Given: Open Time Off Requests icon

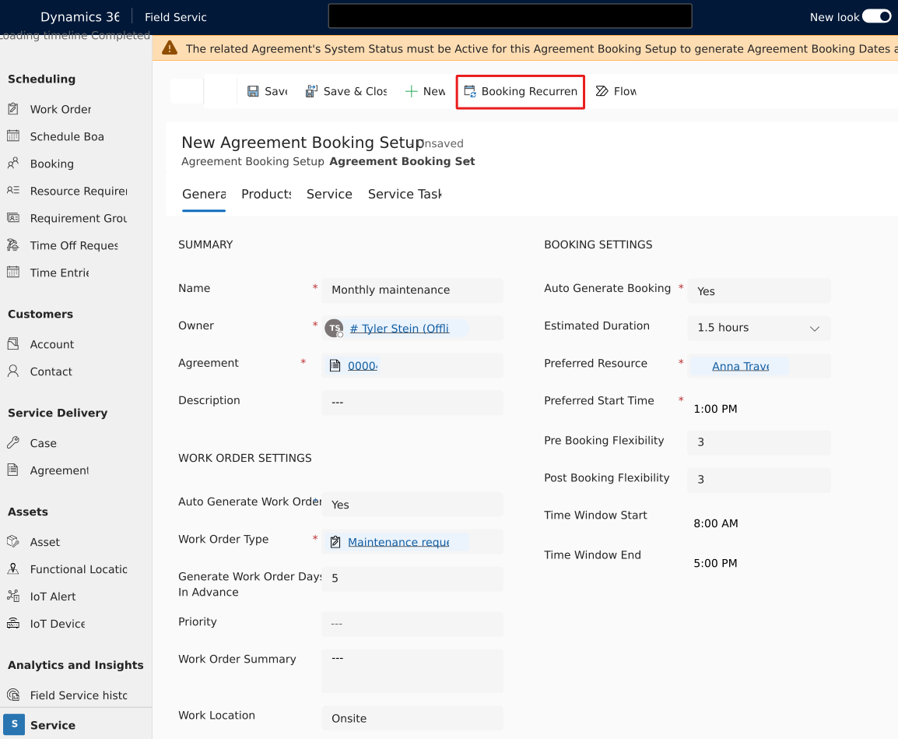Looking at the screenshot, I should tap(13, 245).
